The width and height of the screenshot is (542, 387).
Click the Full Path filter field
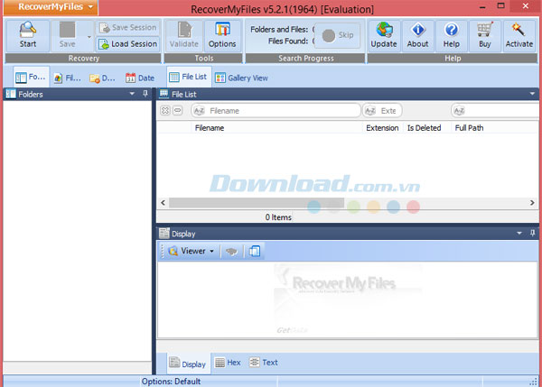click(496, 111)
